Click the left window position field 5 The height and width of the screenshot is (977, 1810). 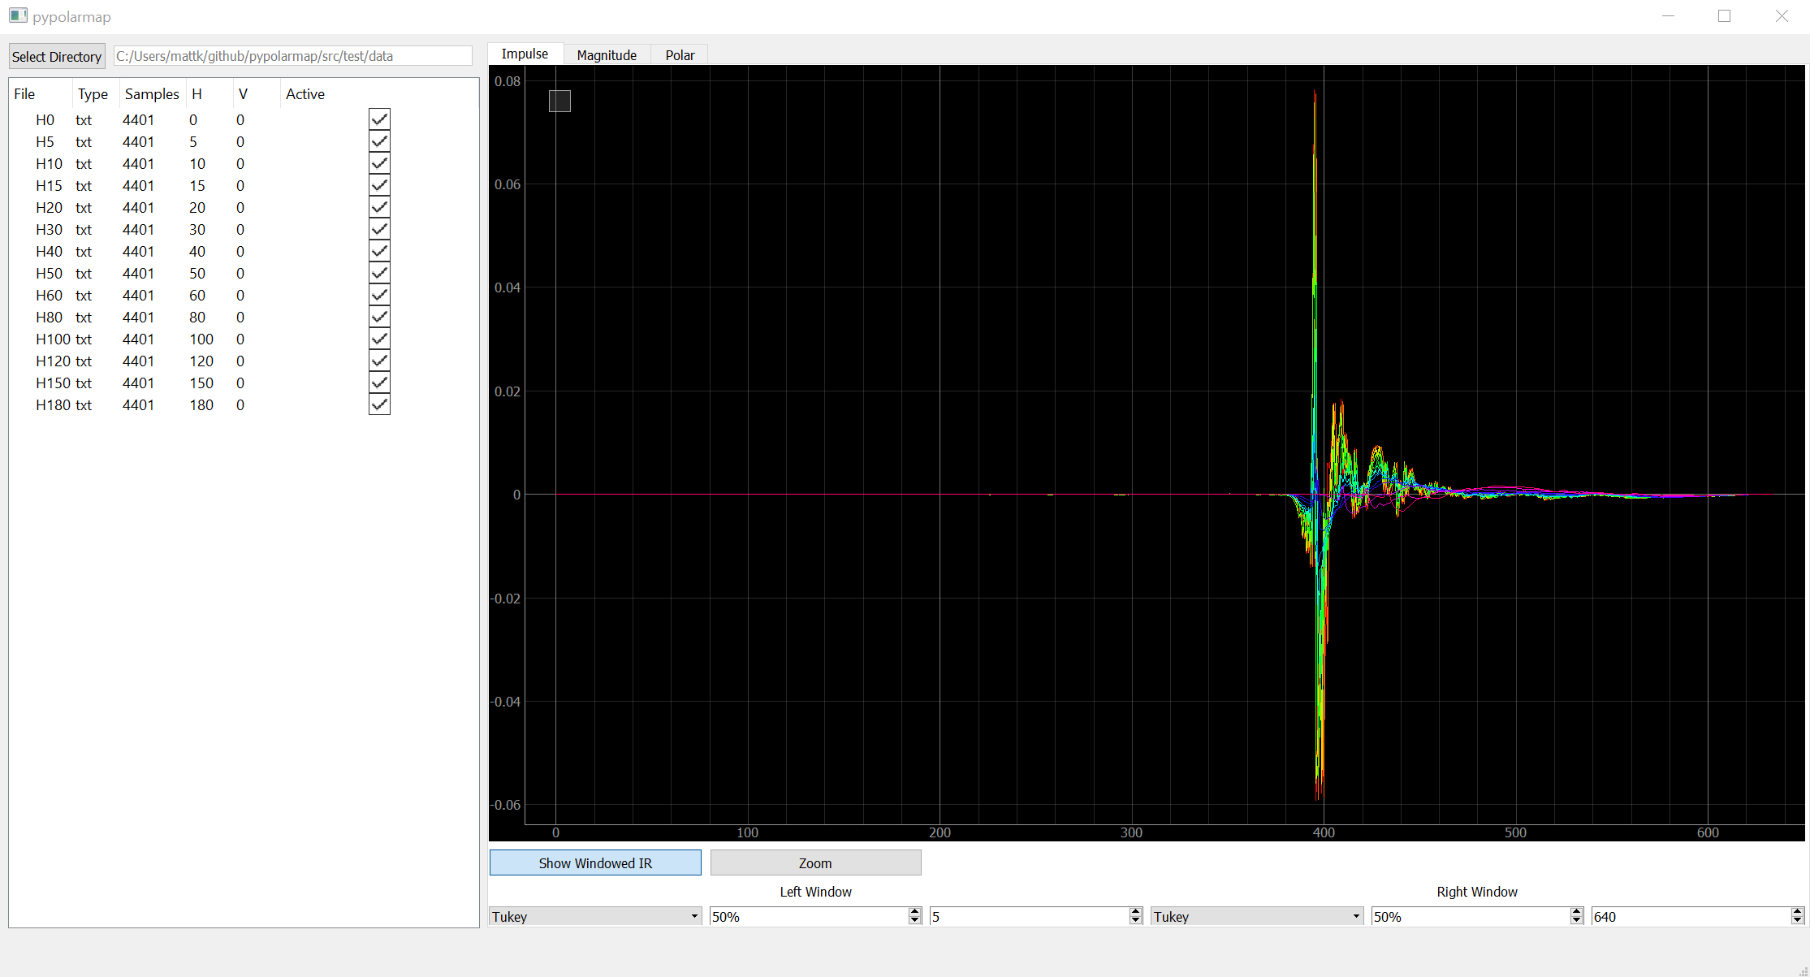1030,916
